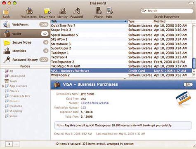This screenshot has width=196, height=149.
Task: Click the minus button to remove folder
Action: pyautogui.click(x=17, y=144)
